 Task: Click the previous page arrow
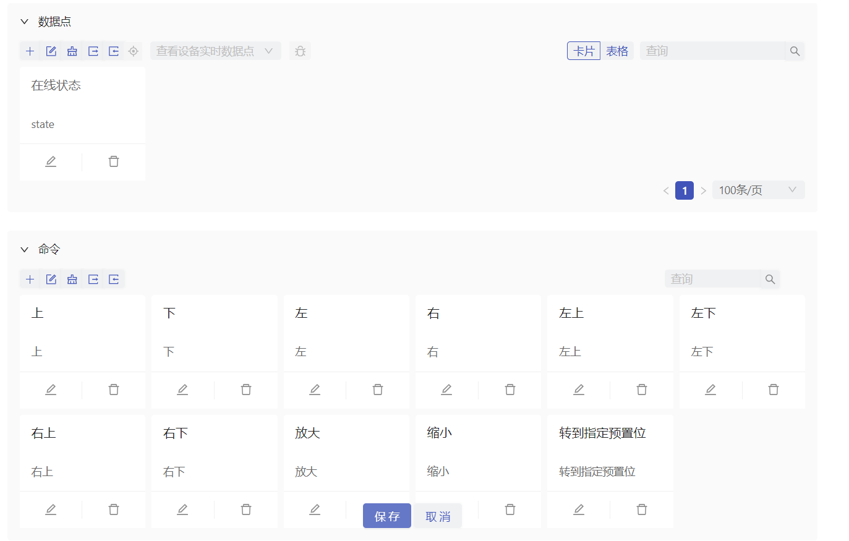click(666, 190)
